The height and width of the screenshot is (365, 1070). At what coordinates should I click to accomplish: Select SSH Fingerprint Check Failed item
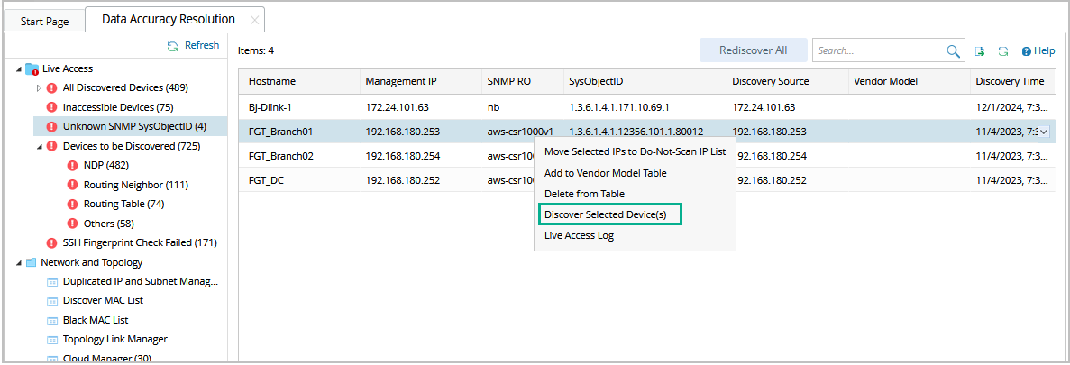[140, 242]
